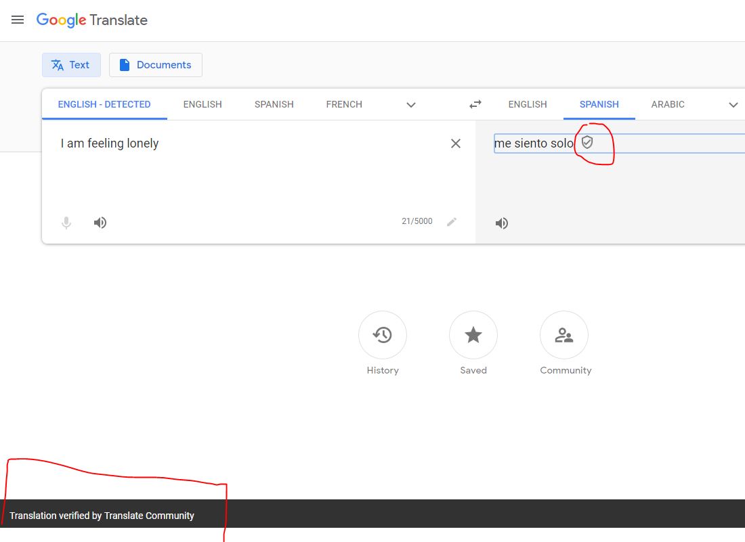Open translation History
Screen dimensions: 745x542
click(x=382, y=334)
